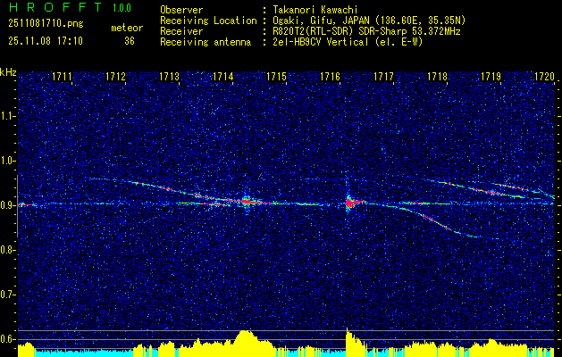562x357 pixels.
Task: Select the filename 2511081710.png
Action: point(46,24)
